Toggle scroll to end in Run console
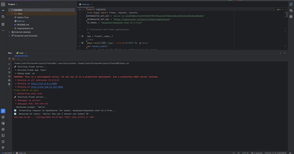294x154 pixels. pyautogui.click(x=9, y=76)
